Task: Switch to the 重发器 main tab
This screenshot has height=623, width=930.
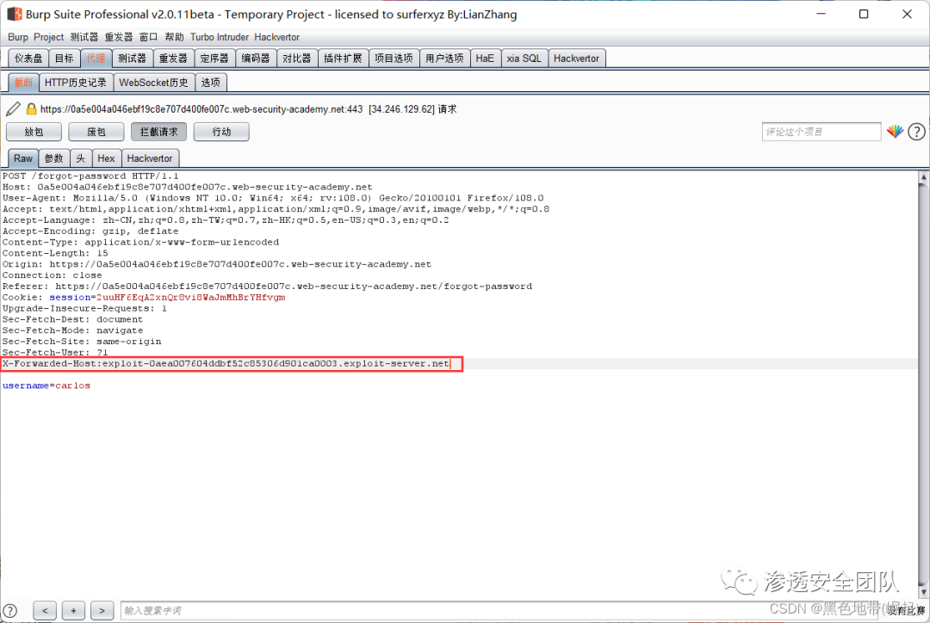Action: tap(173, 59)
